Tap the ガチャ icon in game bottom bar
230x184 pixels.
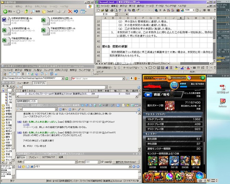tap(180, 177)
